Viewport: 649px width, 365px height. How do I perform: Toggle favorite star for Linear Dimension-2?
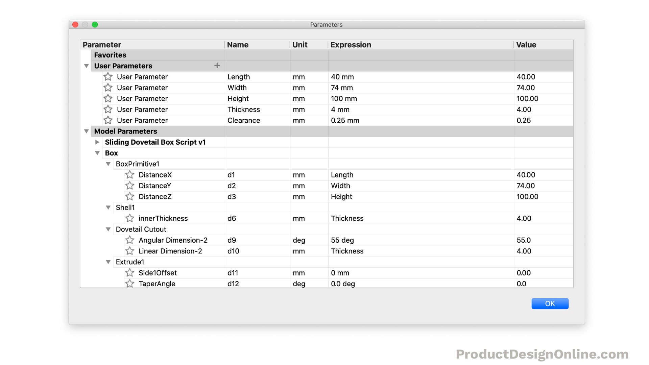[129, 251]
